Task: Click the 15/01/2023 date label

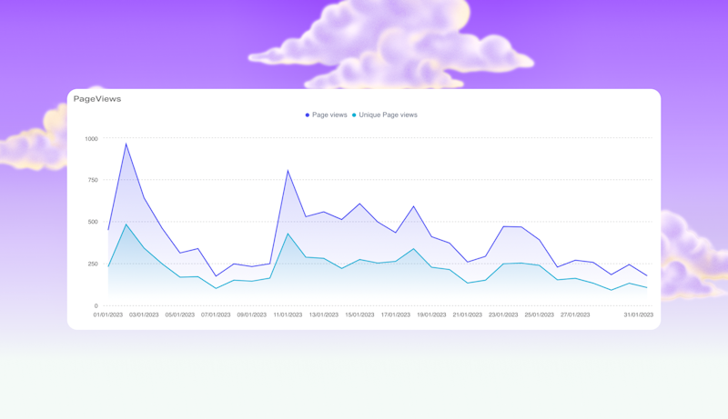Action: (359, 314)
